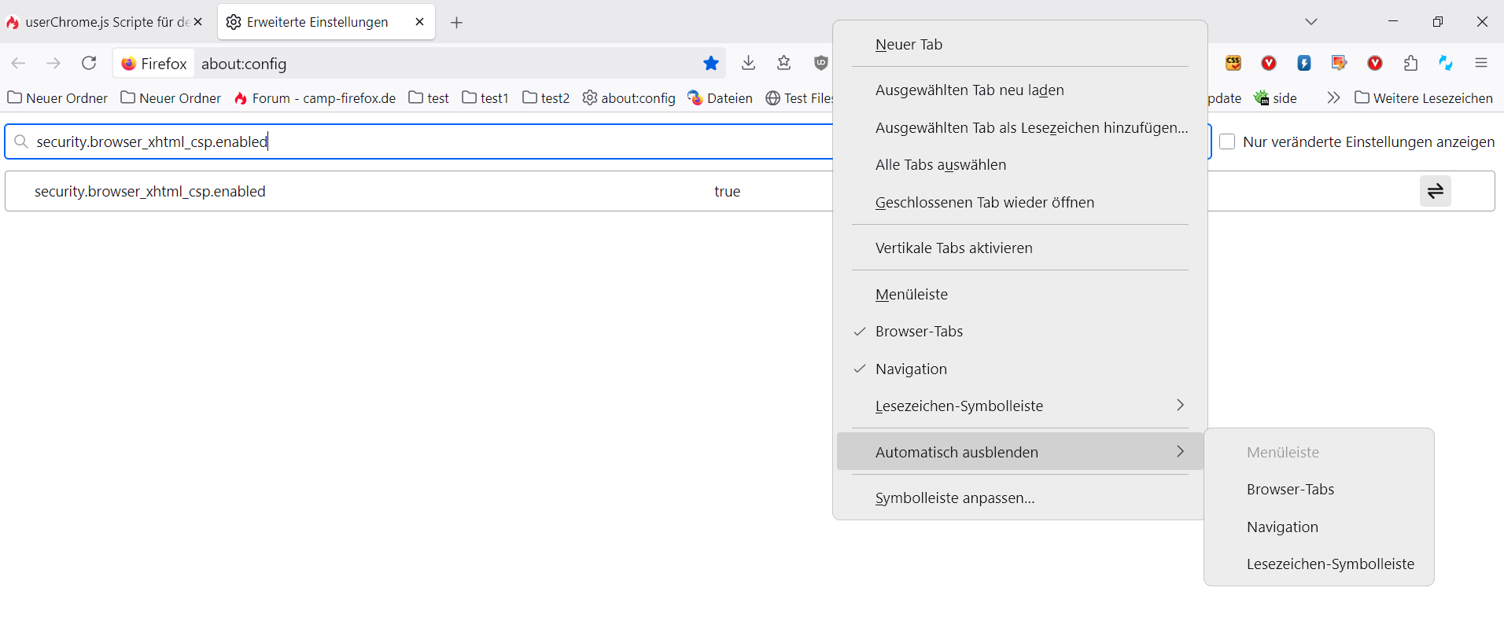Open the list all tabs dropdown arrow
Viewport: 1504px width, 628px height.
pyautogui.click(x=1310, y=22)
